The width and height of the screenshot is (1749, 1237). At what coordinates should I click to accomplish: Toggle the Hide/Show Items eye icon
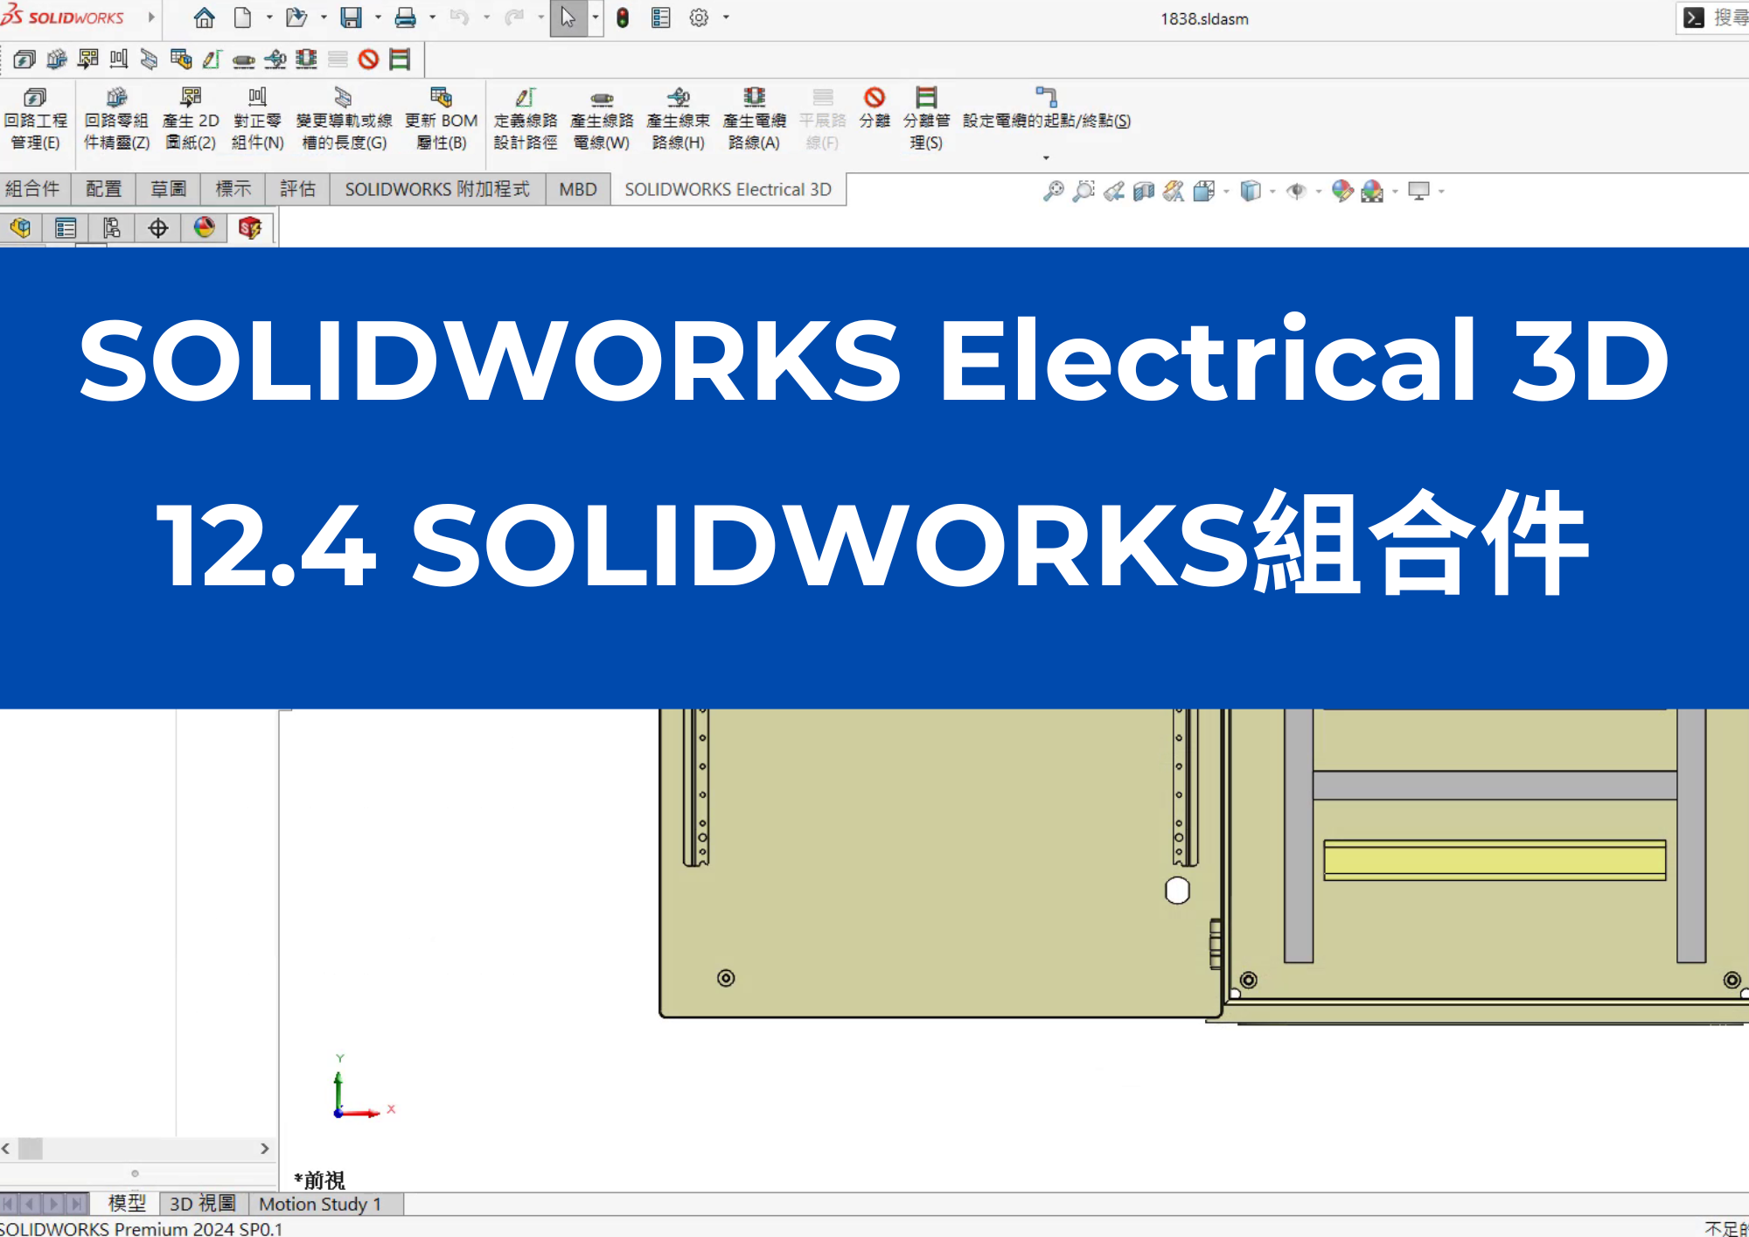tap(1298, 191)
